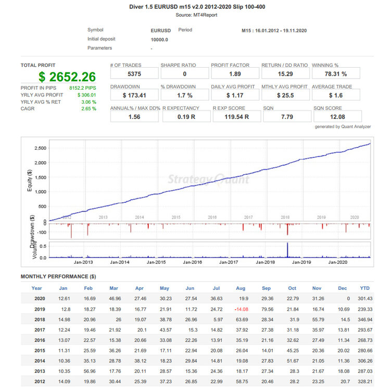Image resolution: width=380 pixels, height=391 pixels.
Task: Click the % drawdown value 1.7 %
Action: click(184, 95)
